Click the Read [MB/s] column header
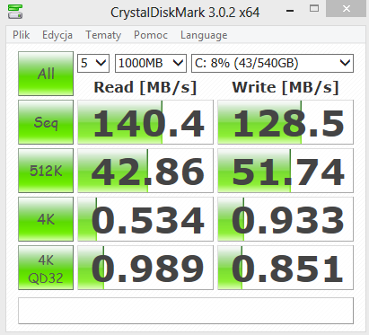369x335 pixels. point(145,87)
